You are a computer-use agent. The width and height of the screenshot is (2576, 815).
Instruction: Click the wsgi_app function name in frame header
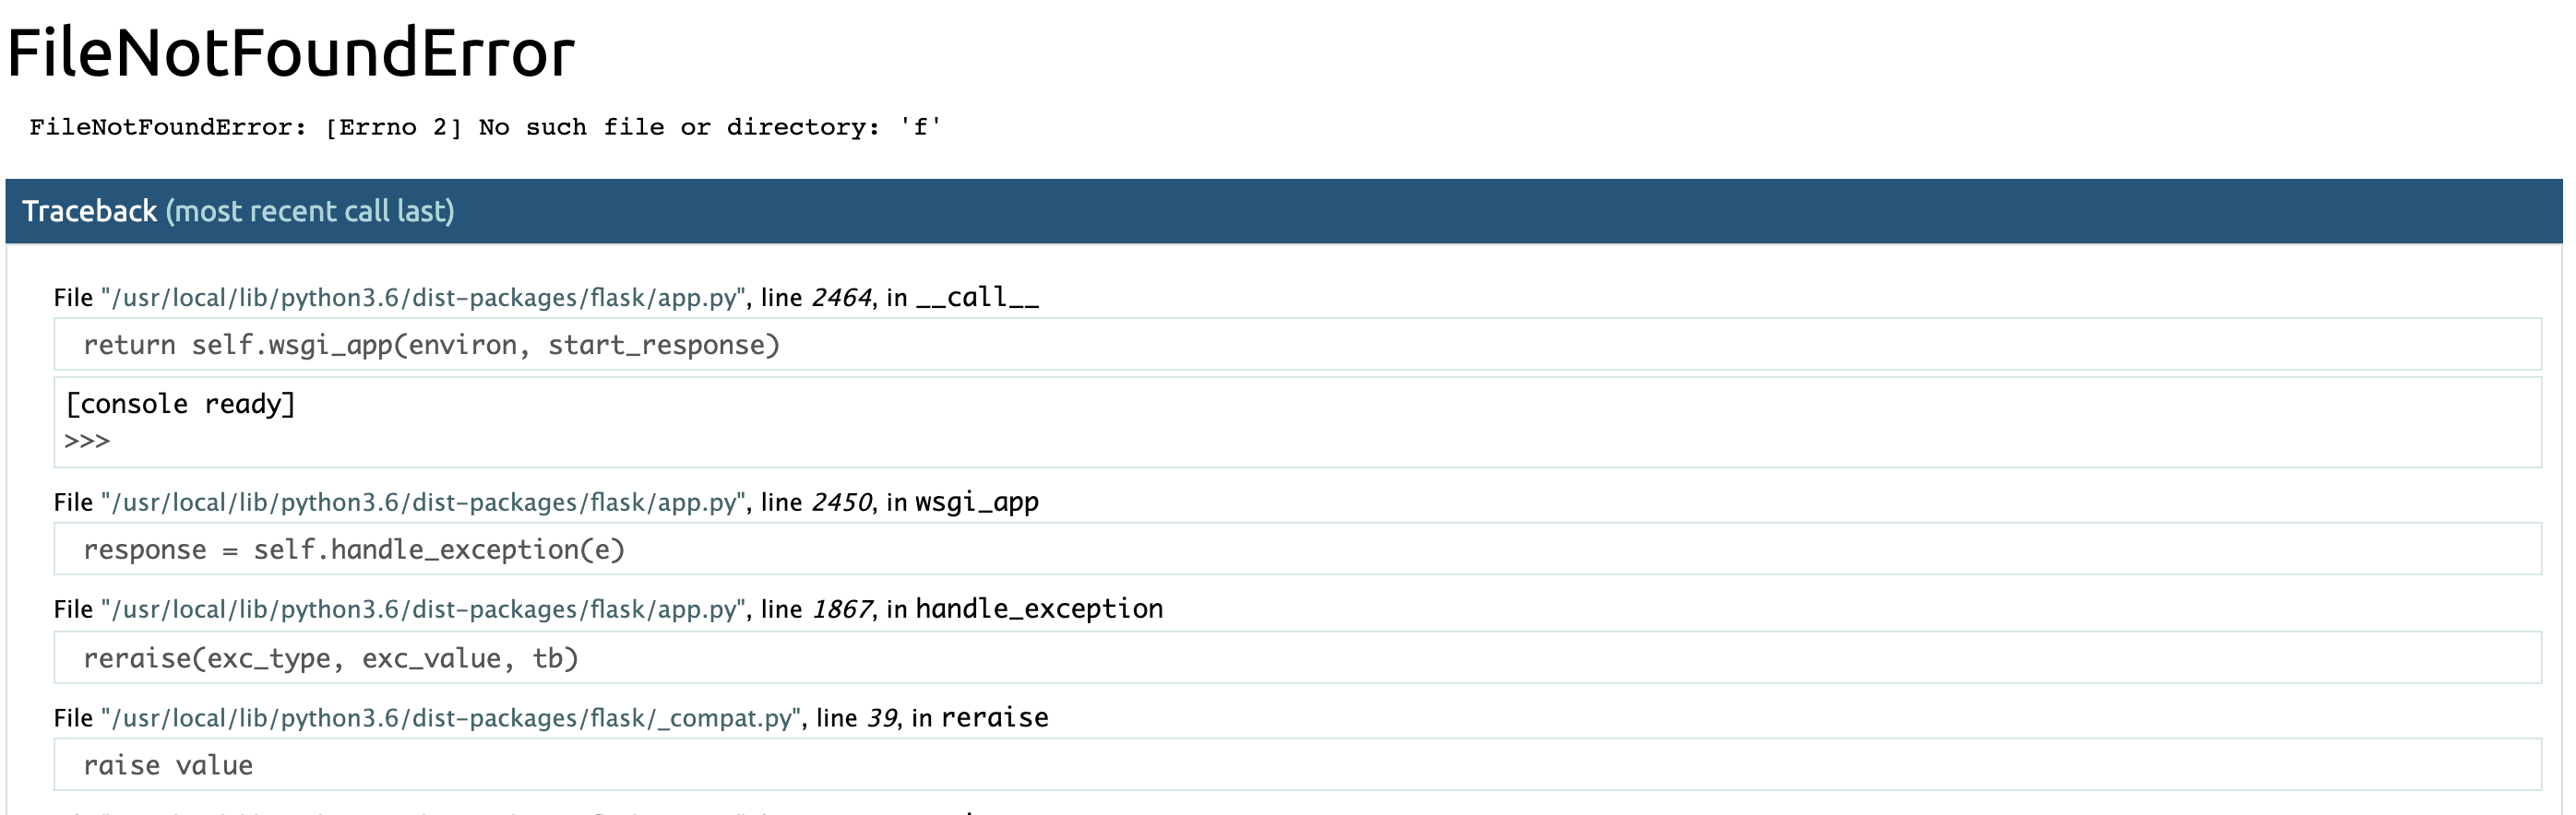coord(977,502)
